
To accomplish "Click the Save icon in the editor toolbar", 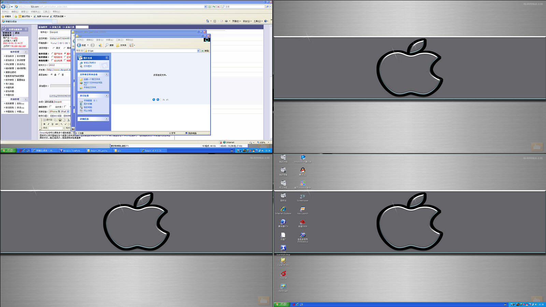I will [x=60, y=120].
